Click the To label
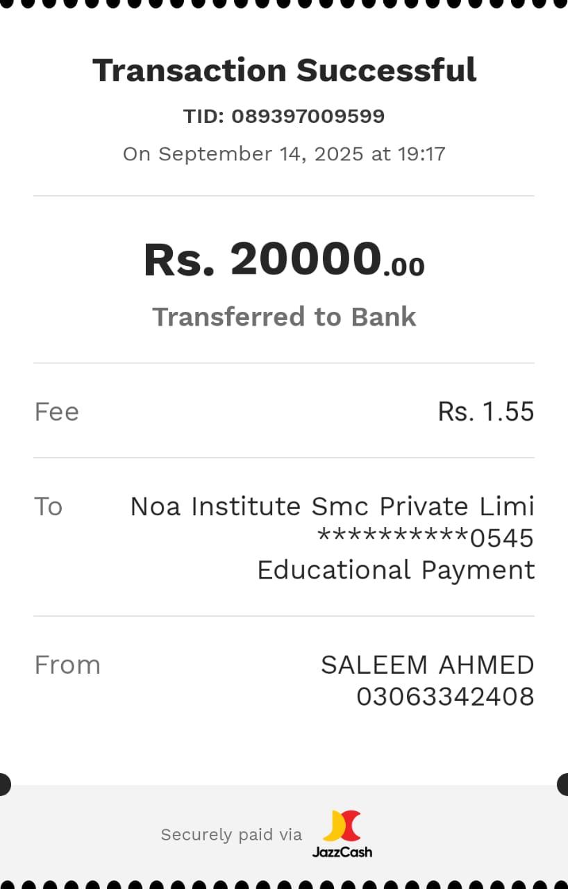The image size is (568, 889). [48, 506]
